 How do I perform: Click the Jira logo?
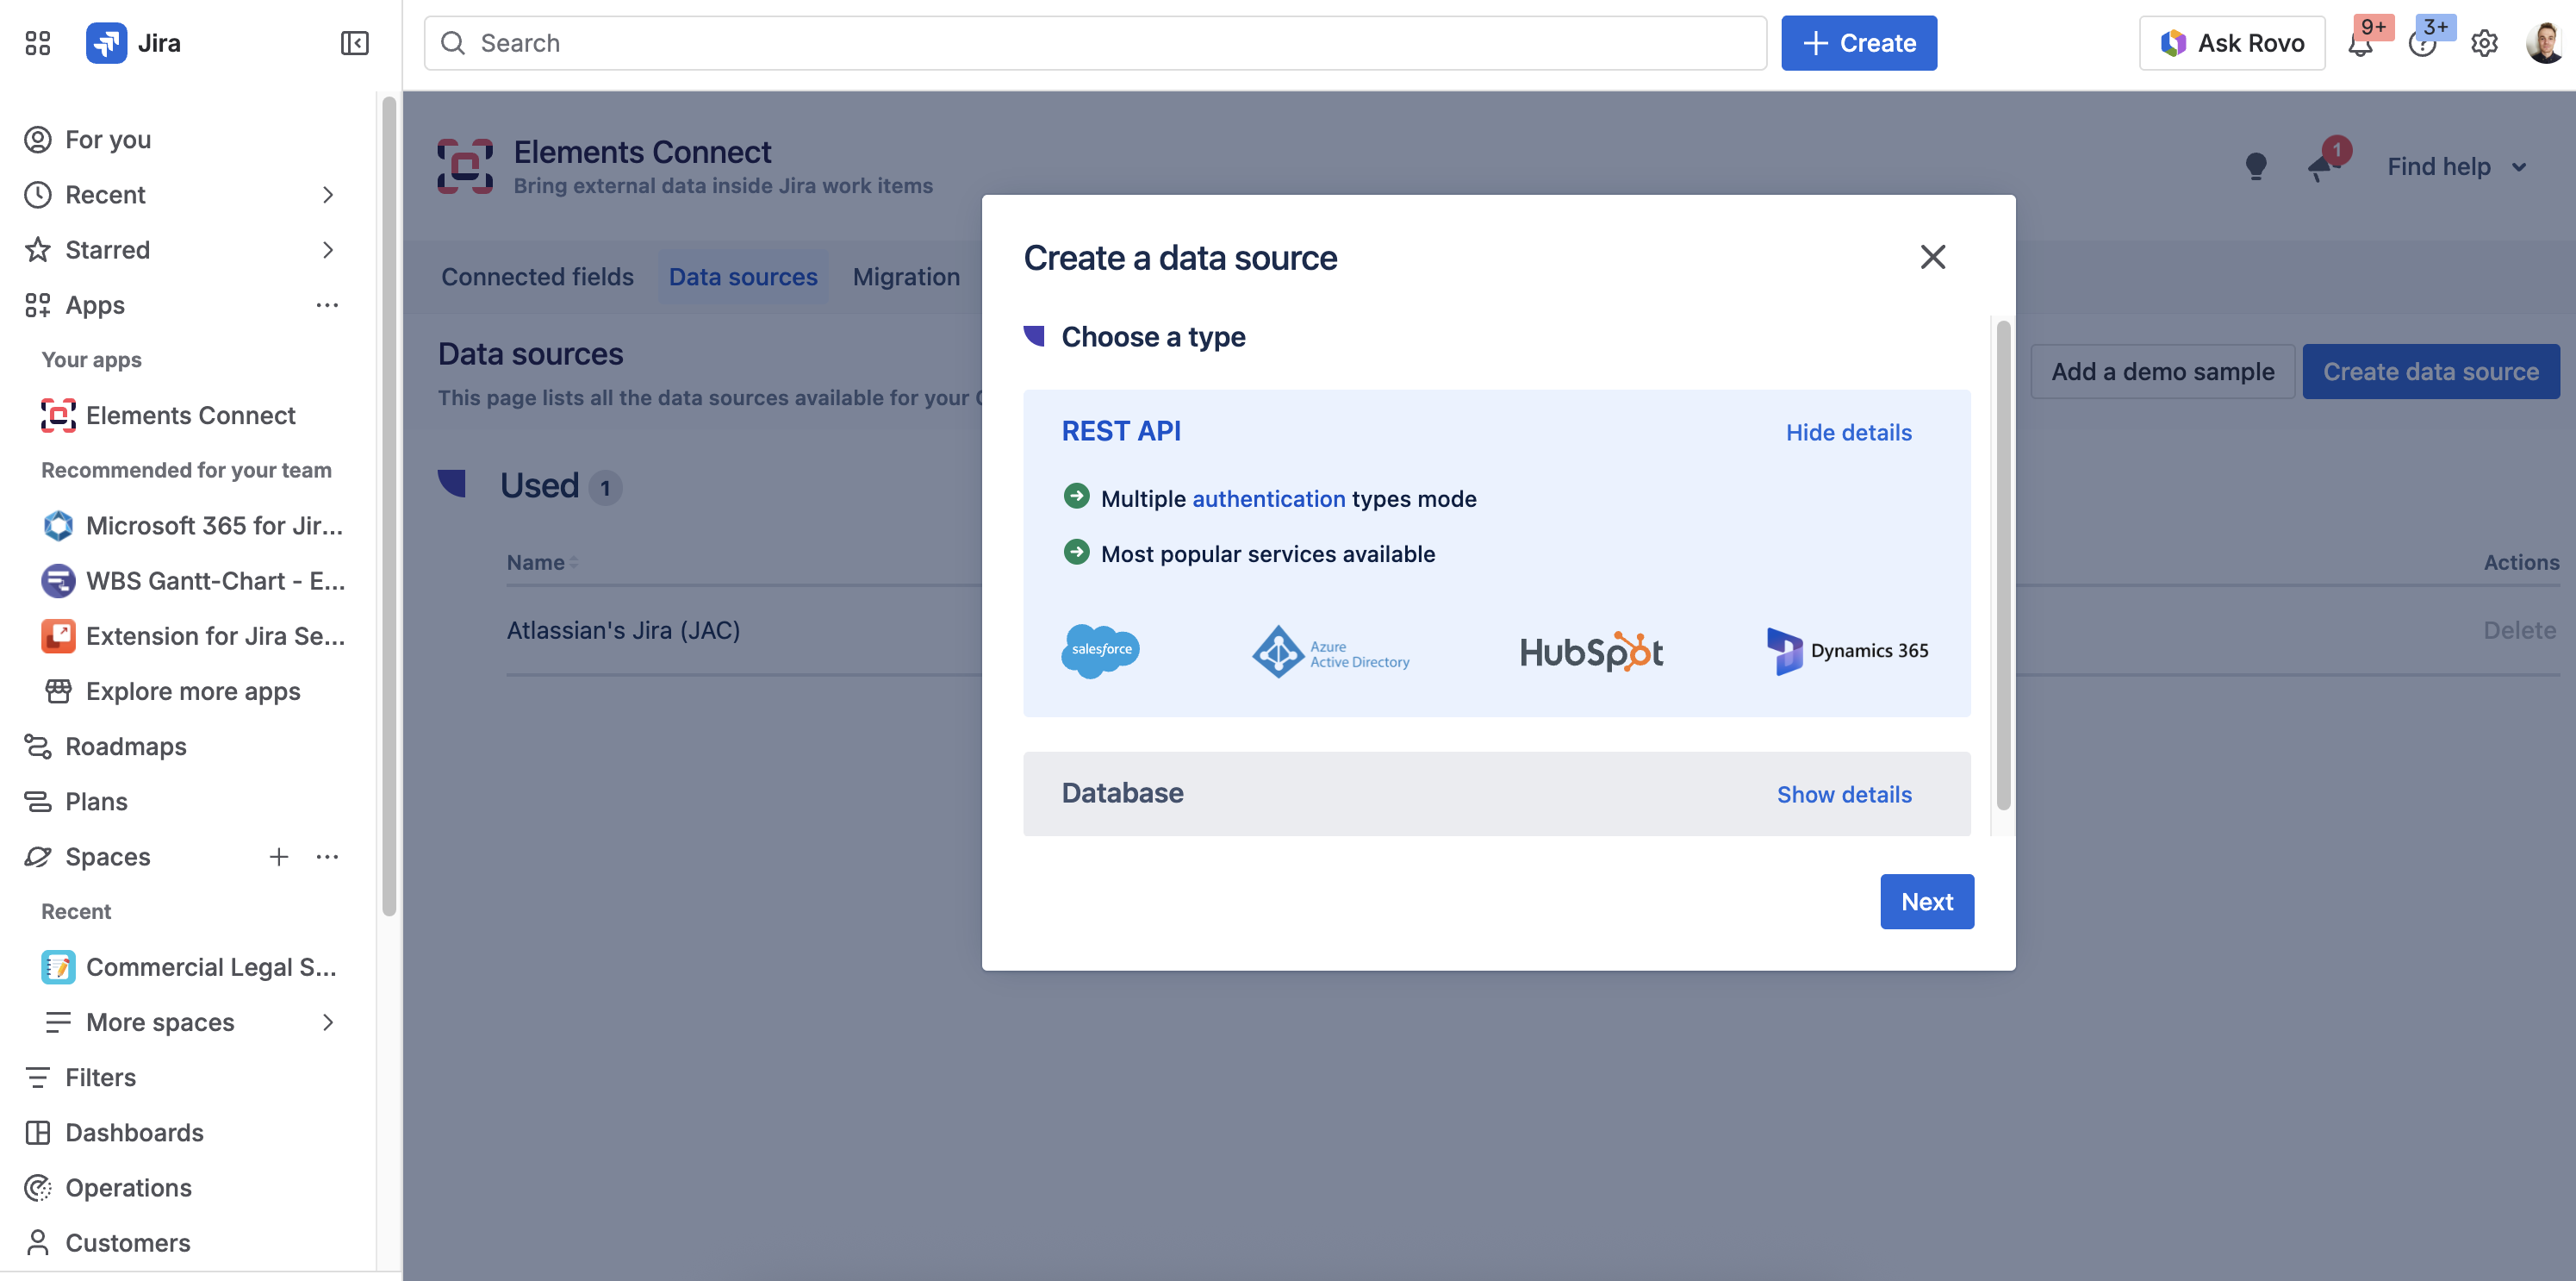(x=133, y=43)
